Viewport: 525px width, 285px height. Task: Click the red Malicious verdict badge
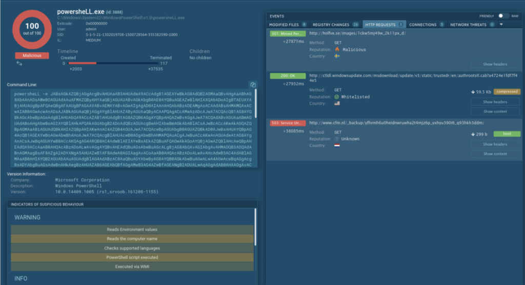point(32,55)
